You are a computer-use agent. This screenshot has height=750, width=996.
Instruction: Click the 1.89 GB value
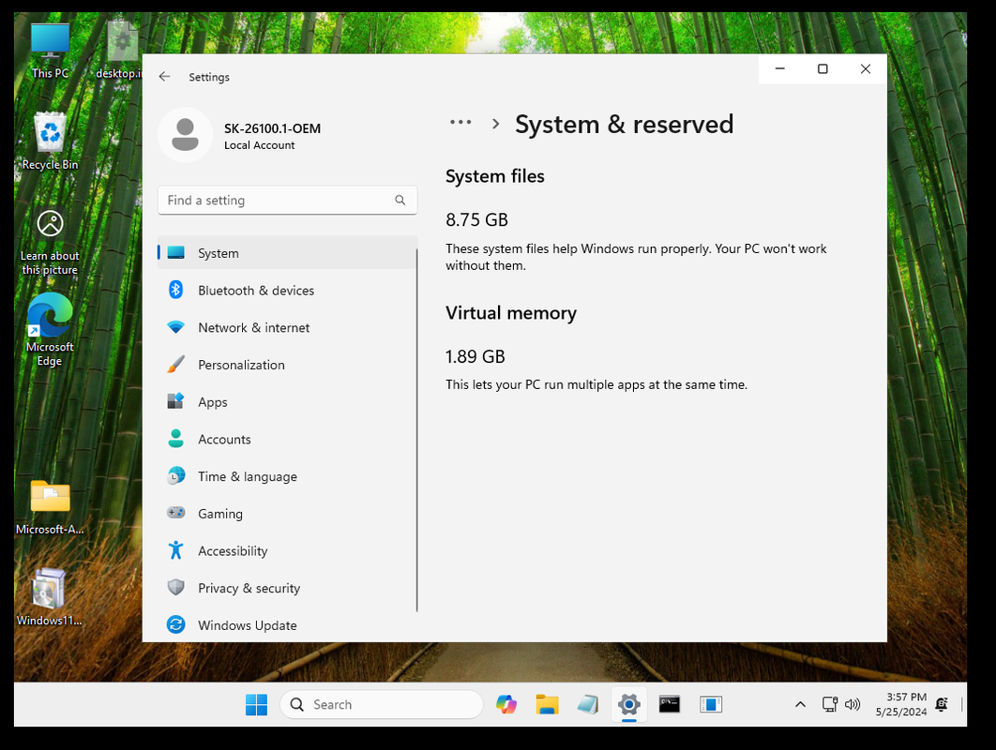coord(475,356)
